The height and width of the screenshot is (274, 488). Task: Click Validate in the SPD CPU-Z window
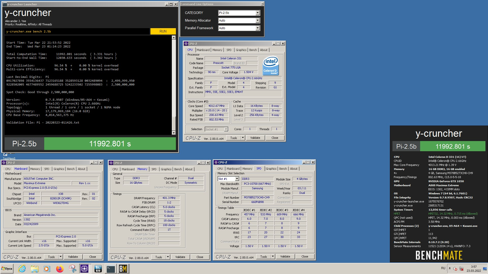285,256
